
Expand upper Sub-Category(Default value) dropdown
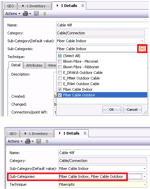coord(142,41)
